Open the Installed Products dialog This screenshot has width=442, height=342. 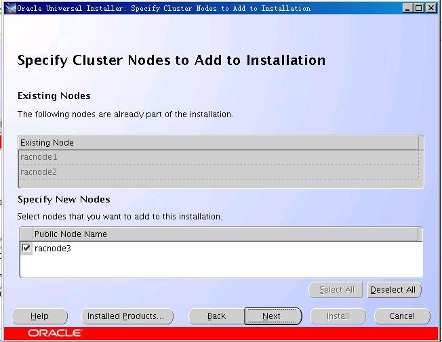pyautogui.click(x=127, y=316)
